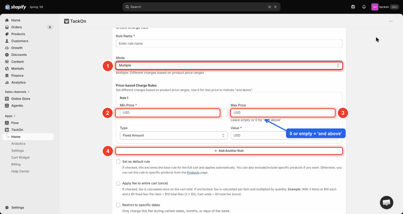Image resolution: width=403 pixels, height=214 pixels.
Task: Open the chat support bubble
Action: pos(386,203)
